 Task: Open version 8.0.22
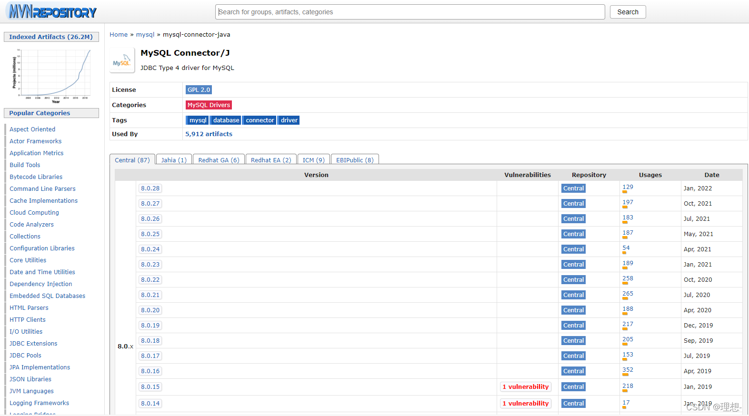coord(150,280)
